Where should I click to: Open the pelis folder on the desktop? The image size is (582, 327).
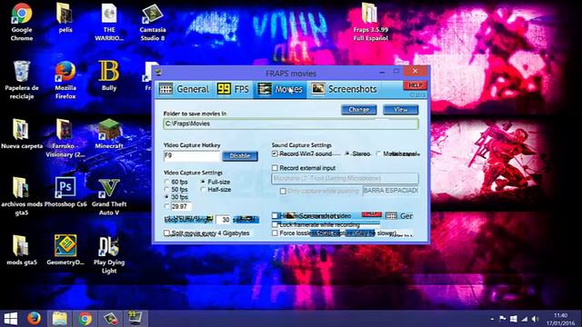(x=65, y=18)
